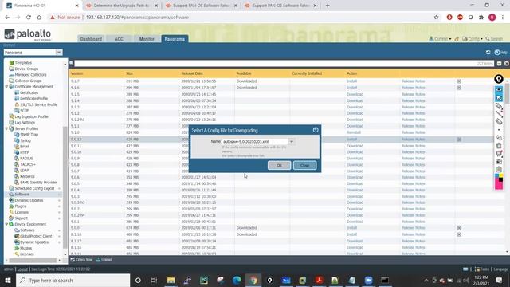Select the eraser in annotation toolbar
Image resolution: width=510 pixels, height=287 pixels.
[x=499, y=122]
